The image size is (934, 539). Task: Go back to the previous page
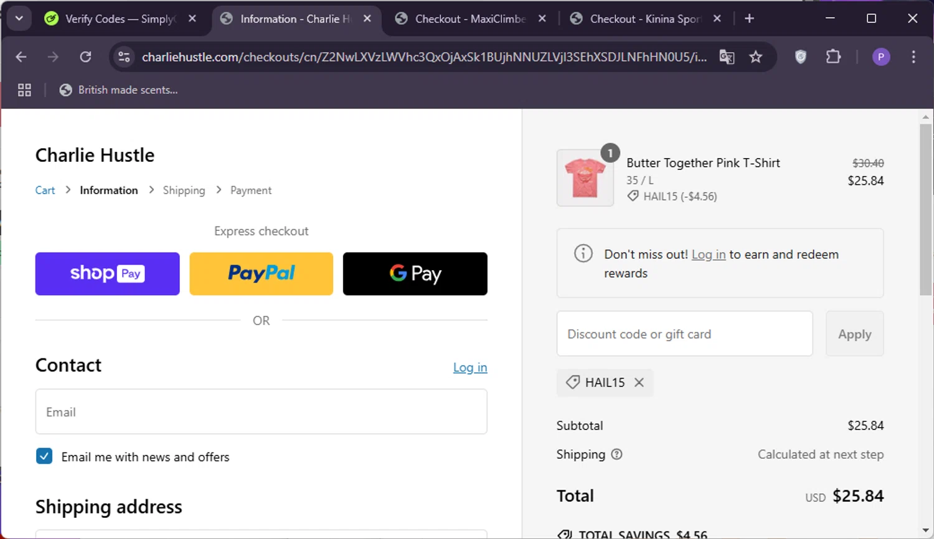pyautogui.click(x=21, y=57)
